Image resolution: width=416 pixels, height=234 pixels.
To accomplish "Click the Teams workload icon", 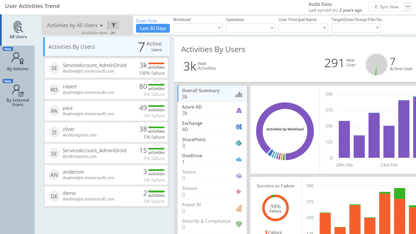I will coord(239,175).
